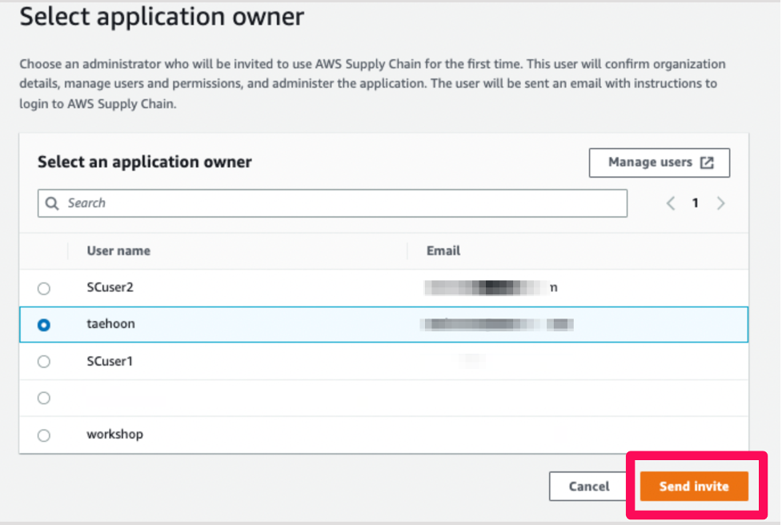
Task: Click the Email column header
Action: pyautogui.click(x=443, y=250)
